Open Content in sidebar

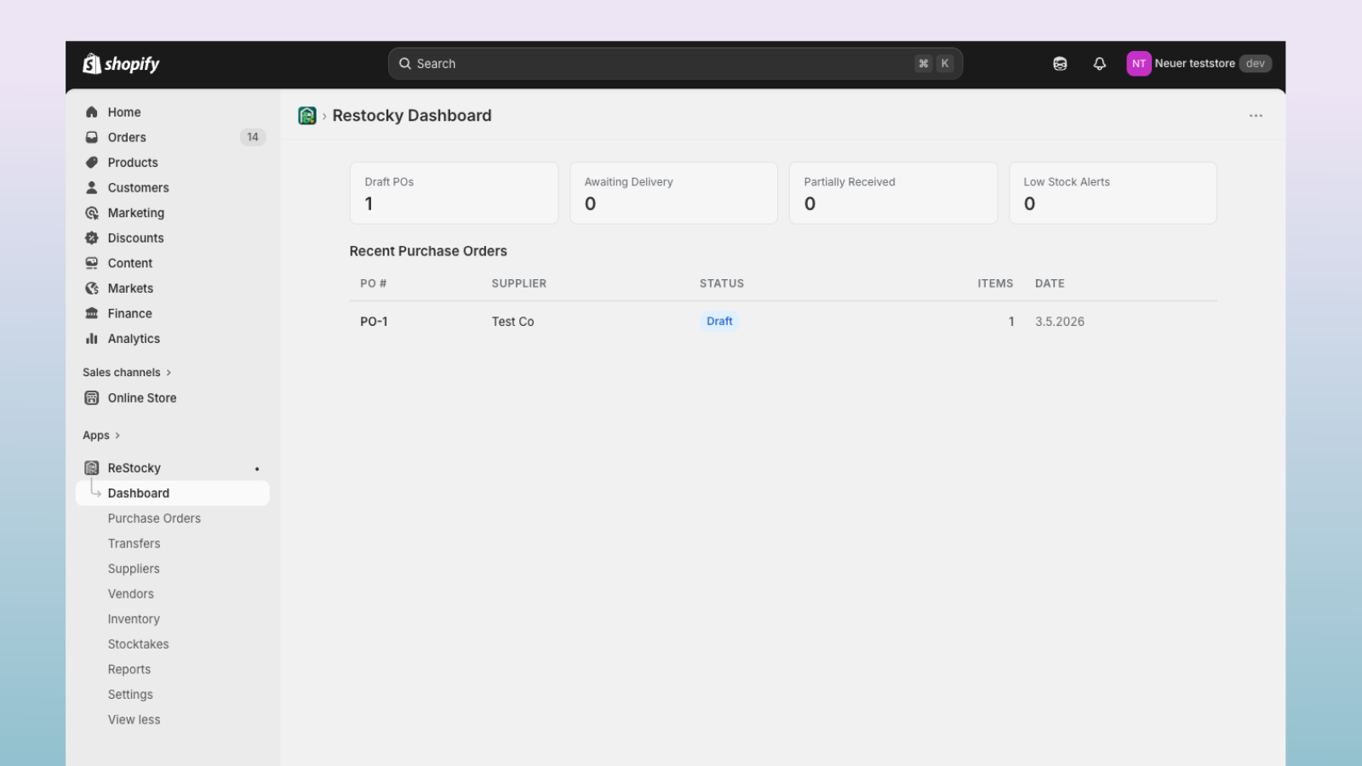pyautogui.click(x=173, y=263)
